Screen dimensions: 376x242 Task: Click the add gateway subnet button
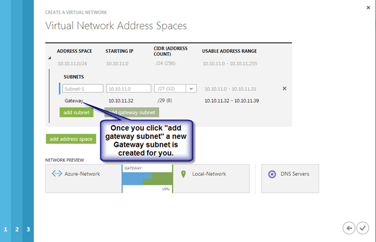point(131,112)
